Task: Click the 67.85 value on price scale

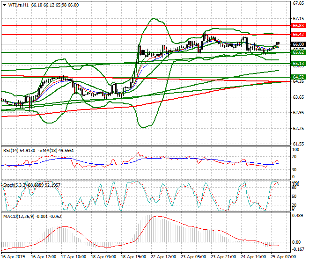Action: (x=298, y=3)
